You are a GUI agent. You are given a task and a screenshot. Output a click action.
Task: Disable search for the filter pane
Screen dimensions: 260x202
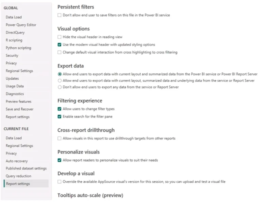(59, 117)
